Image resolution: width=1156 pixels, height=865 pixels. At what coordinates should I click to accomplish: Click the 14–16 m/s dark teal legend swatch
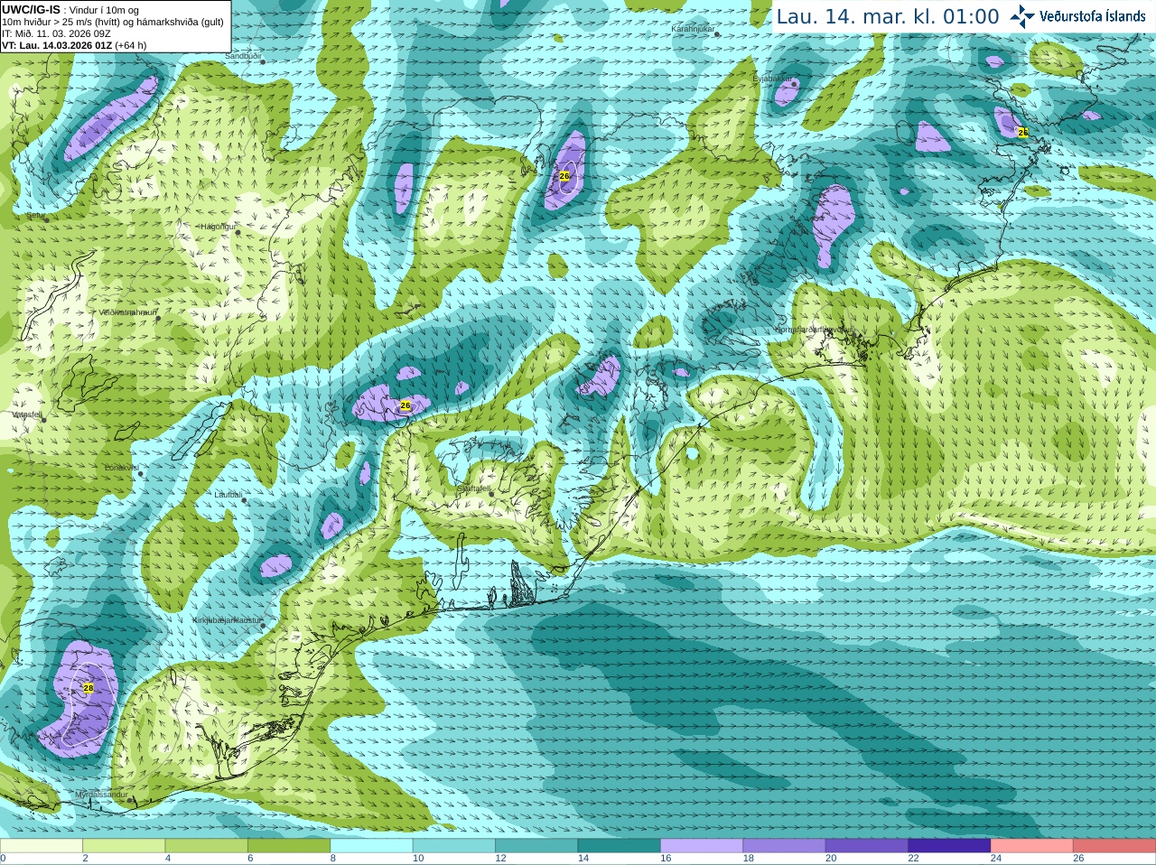coord(620,846)
